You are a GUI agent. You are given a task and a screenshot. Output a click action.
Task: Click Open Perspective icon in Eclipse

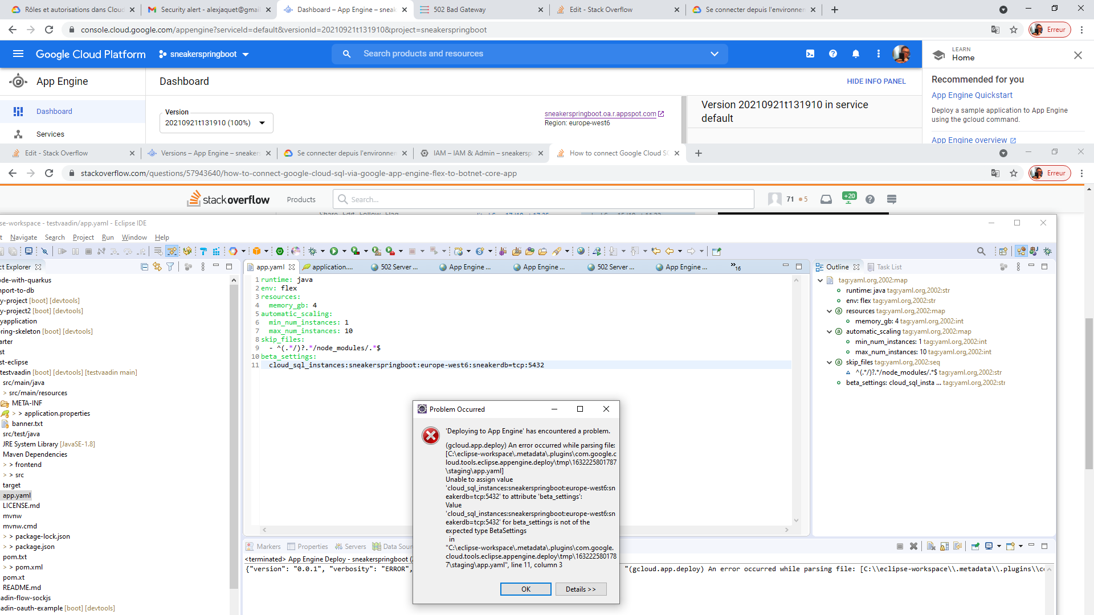1003,251
